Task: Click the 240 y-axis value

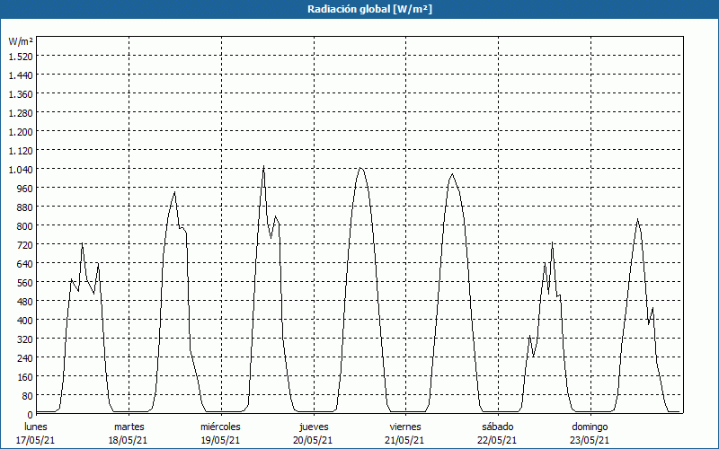Action: [x=24, y=357]
